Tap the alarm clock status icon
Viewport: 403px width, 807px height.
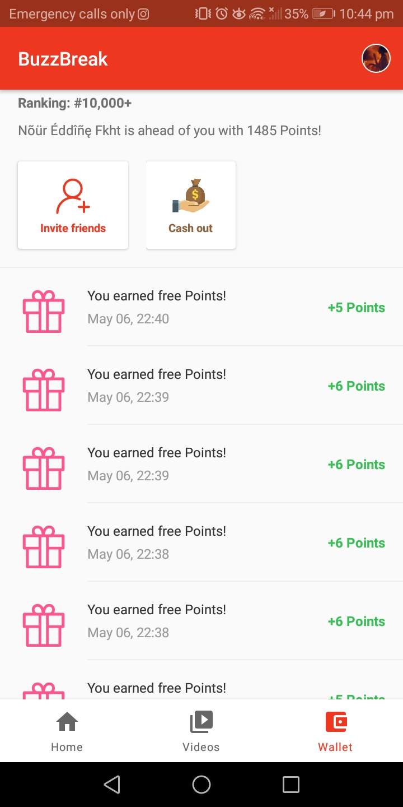coord(222,14)
